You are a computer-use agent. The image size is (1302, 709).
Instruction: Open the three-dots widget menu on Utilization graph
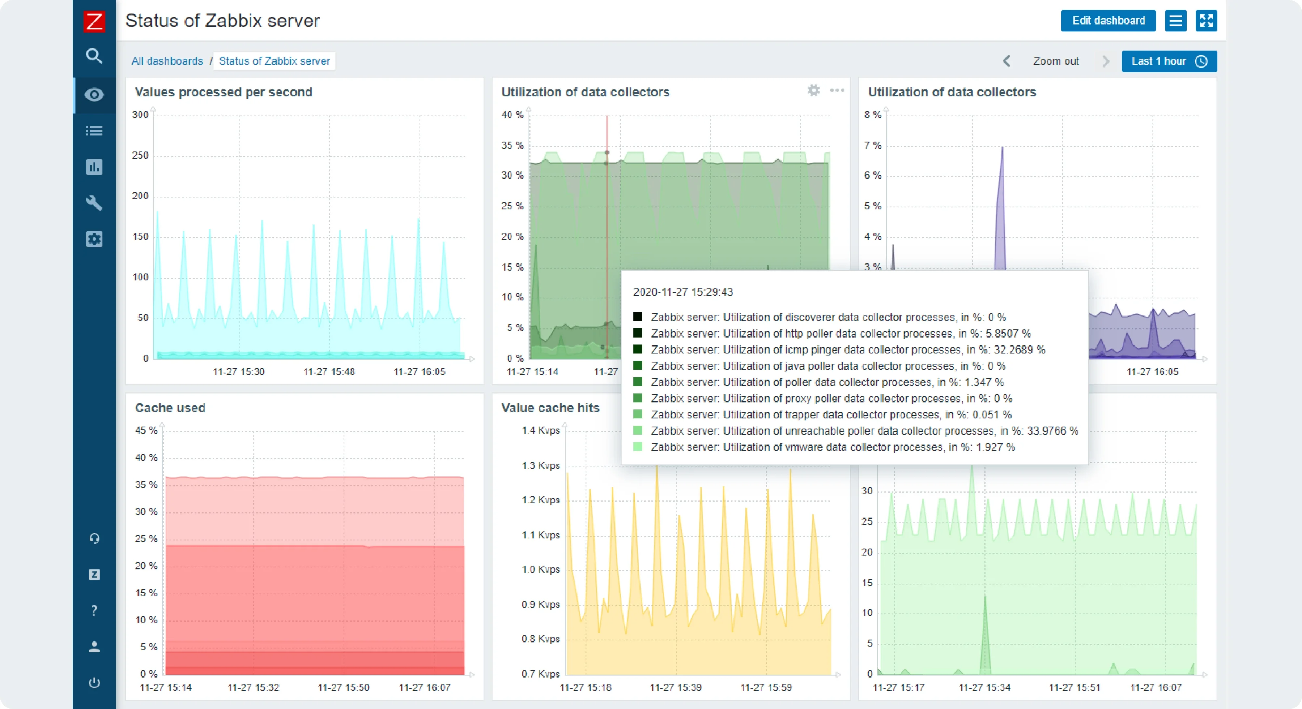click(837, 90)
